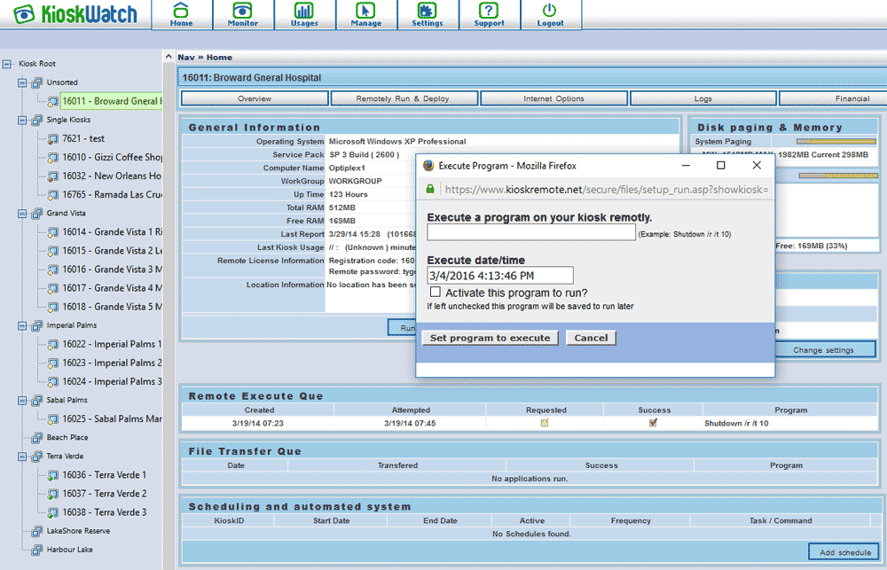The image size is (887, 570).
Task: Cancel the Execute Program dialog
Action: (x=591, y=338)
